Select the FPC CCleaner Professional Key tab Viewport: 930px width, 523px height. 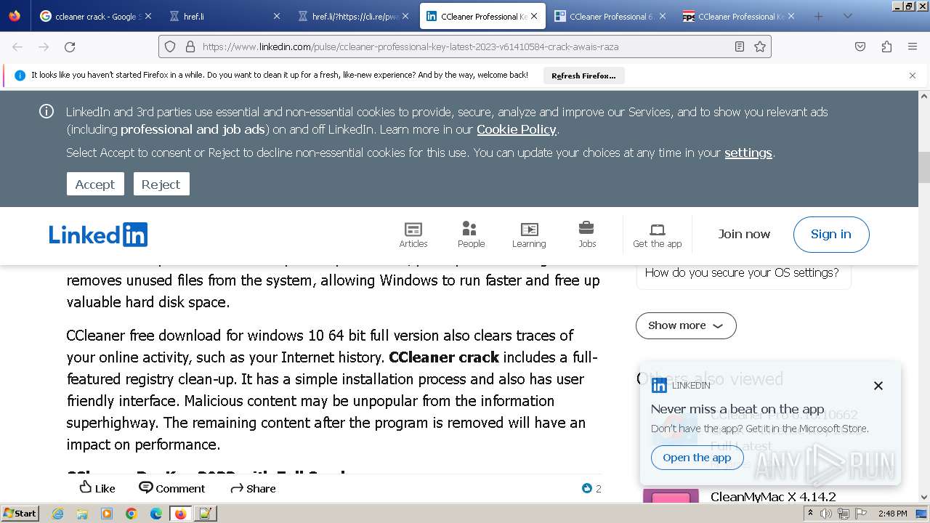(x=737, y=16)
